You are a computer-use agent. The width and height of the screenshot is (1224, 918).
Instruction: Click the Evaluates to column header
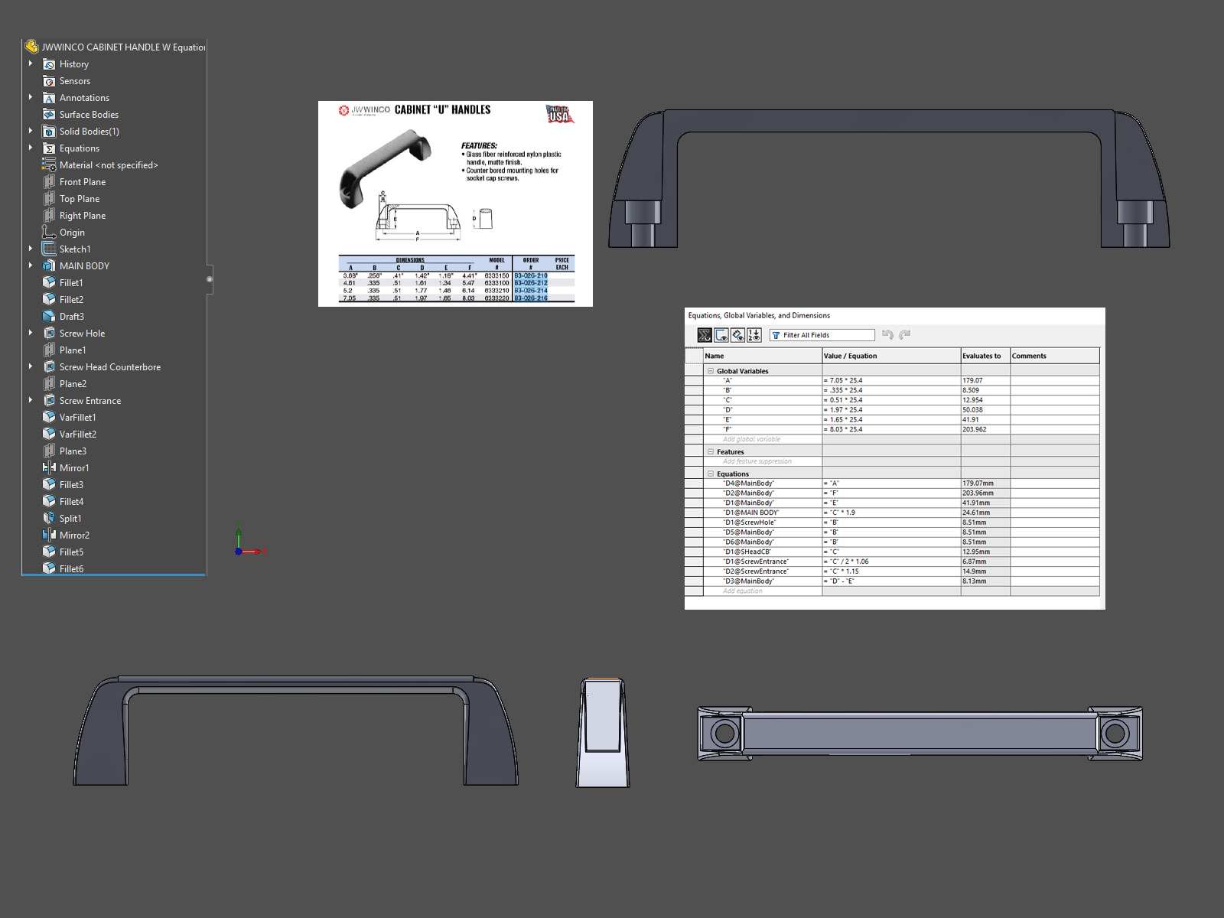985,356
